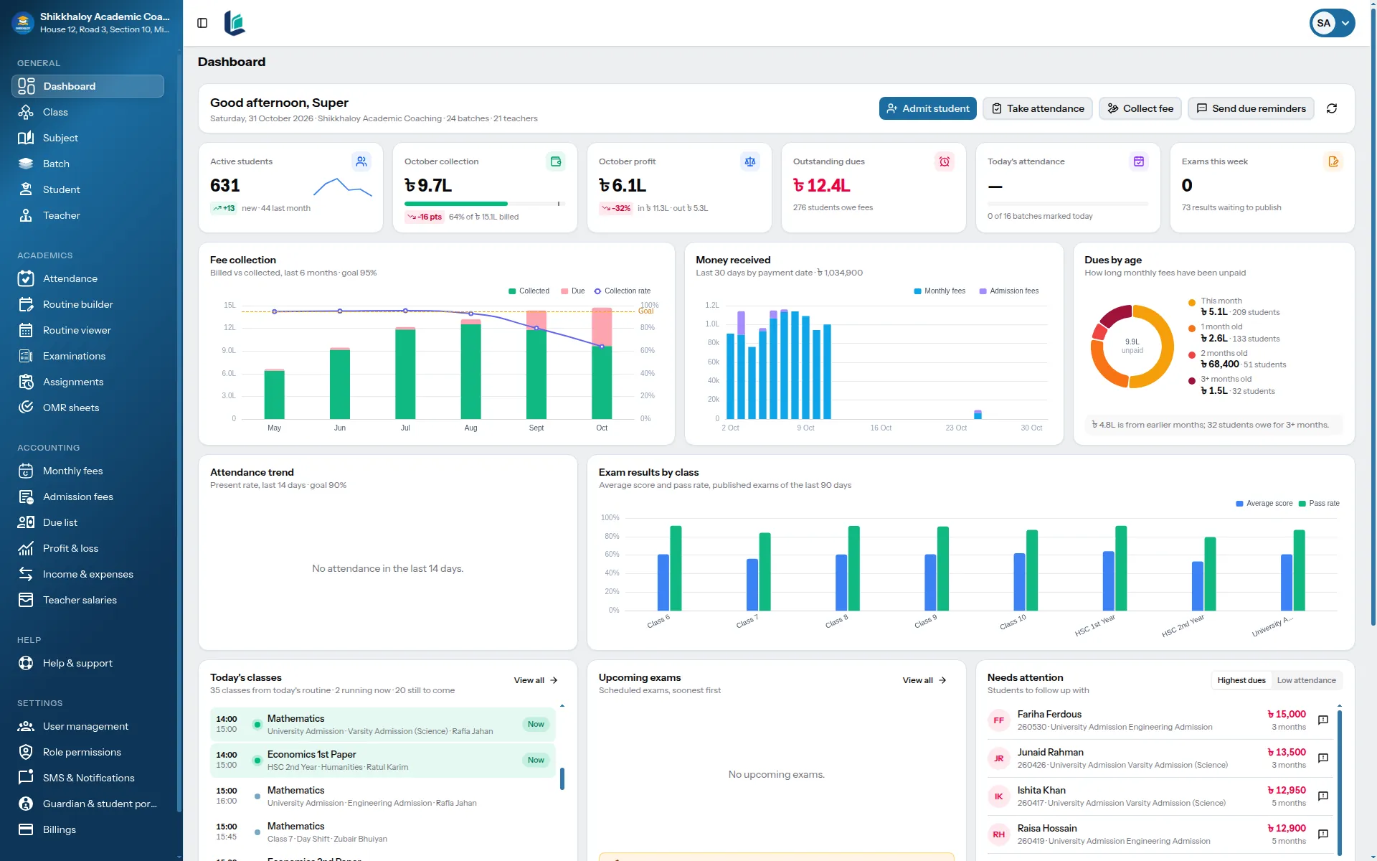Toggle Collected legend in Fee collection chart
Image resolution: width=1377 pixels, height=861 pixels.
click(x=529, y=291)
